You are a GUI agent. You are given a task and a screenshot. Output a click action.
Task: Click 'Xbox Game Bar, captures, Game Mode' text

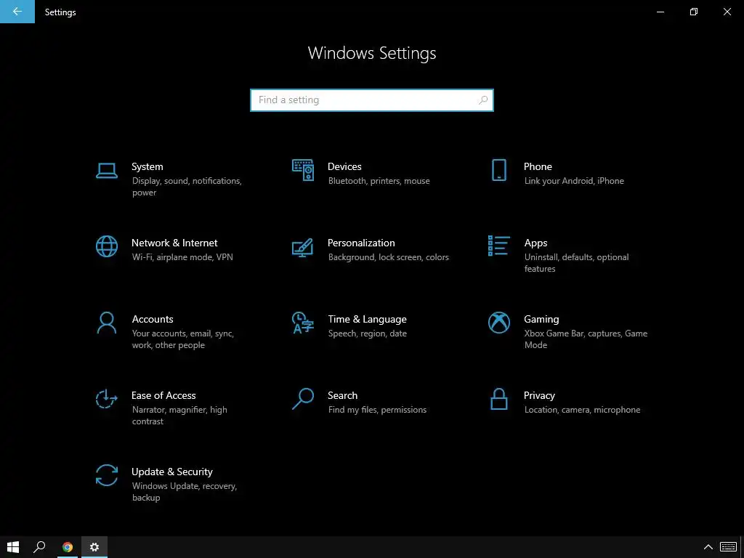(586, 339)
